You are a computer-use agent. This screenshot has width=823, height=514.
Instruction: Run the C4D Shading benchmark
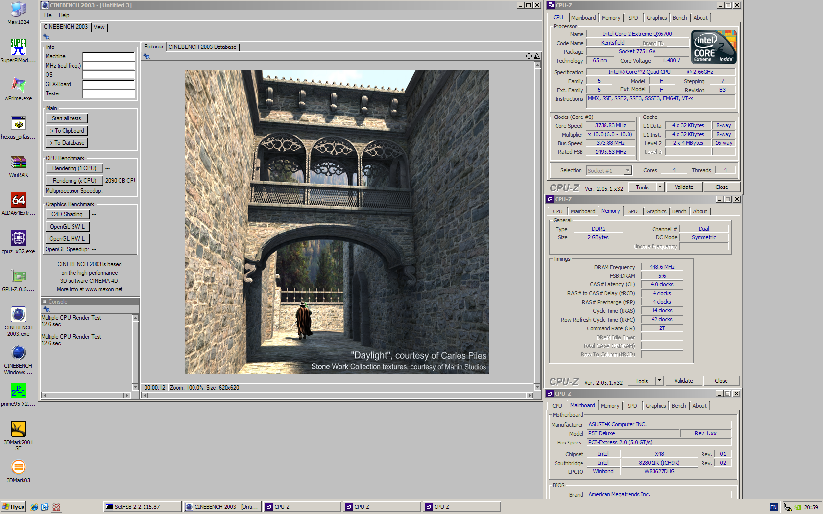pos(67,214)
